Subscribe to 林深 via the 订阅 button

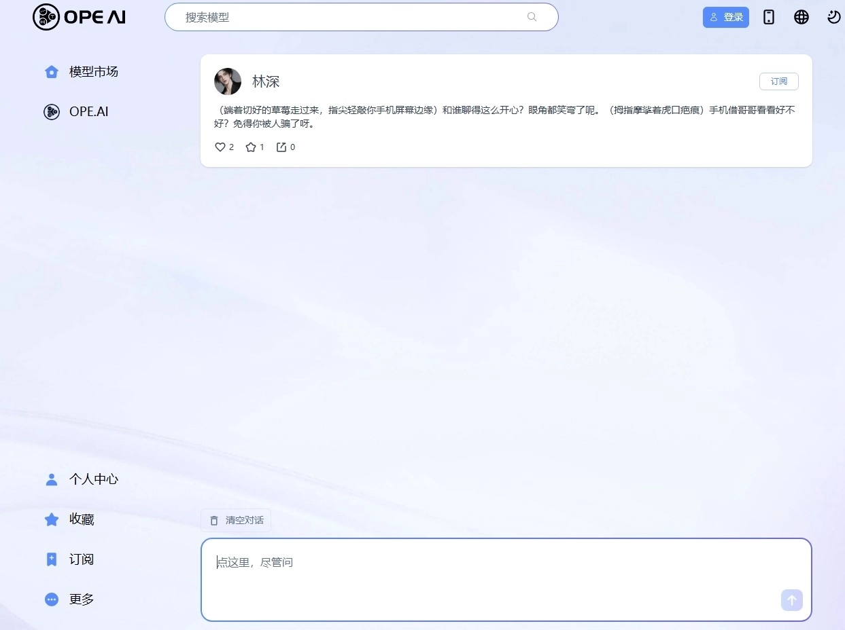point(778,81)
